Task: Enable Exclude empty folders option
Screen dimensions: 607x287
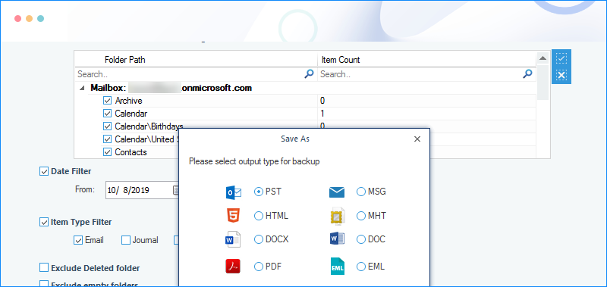Action: pos(44,284)
